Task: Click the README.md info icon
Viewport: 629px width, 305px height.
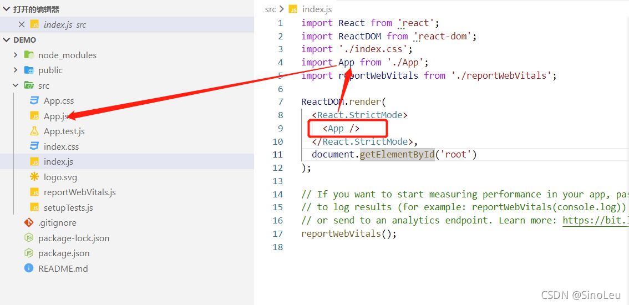Action: [28, 268]
